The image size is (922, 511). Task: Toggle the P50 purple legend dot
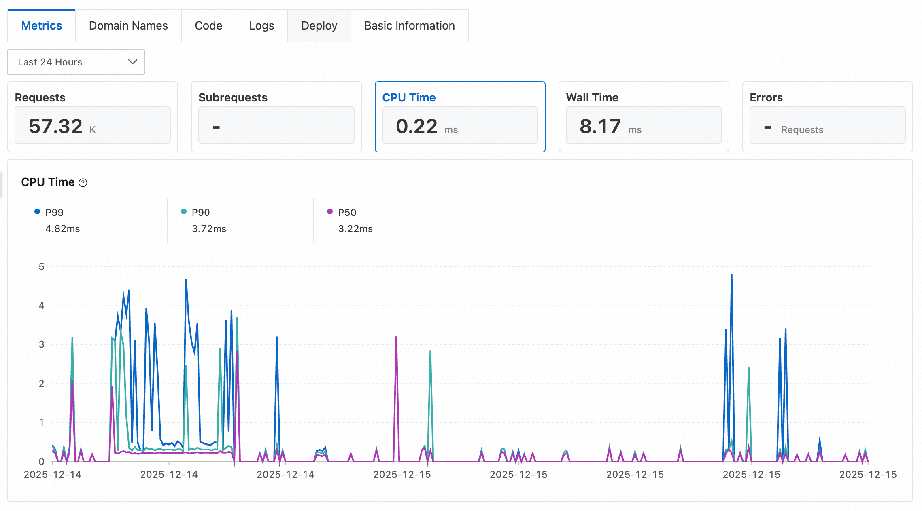point(330,211)
